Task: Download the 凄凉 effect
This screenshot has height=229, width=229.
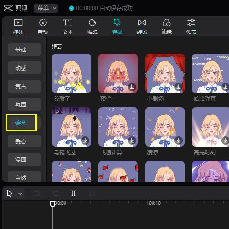Action: [179, 141]
